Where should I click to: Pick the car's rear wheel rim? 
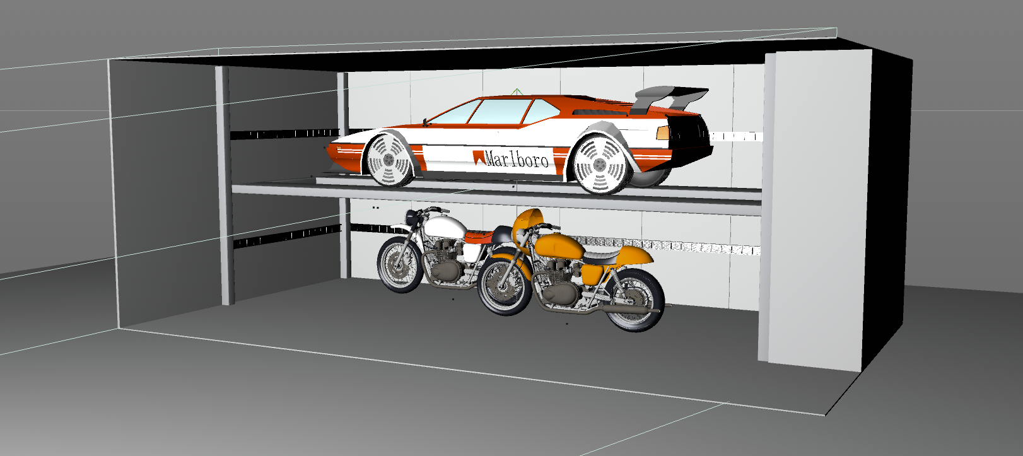pyautogui.click(x=600, y=165)
